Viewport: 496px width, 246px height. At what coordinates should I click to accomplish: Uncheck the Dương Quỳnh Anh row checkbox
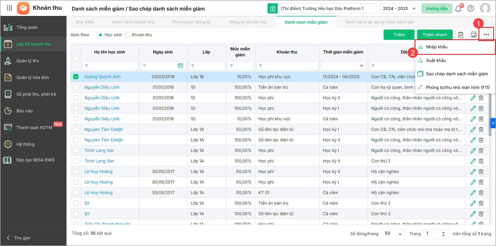tap(76, 77)
